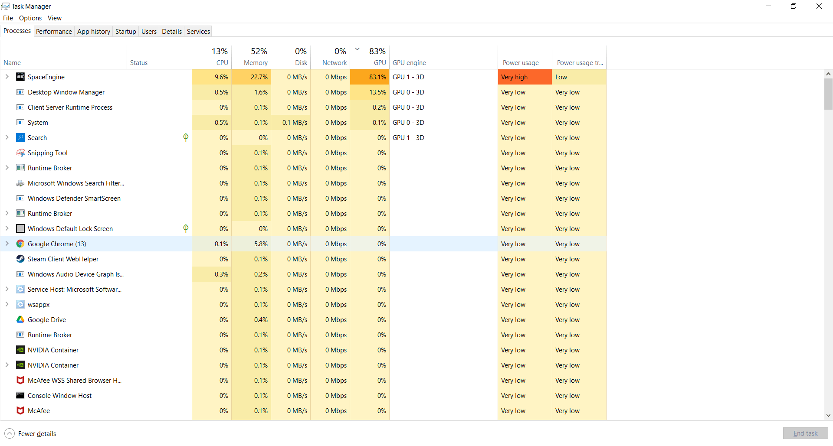Sort processes by the Status column
The height and width of the screenshot is (446, 833).
(x=159, y=57)
